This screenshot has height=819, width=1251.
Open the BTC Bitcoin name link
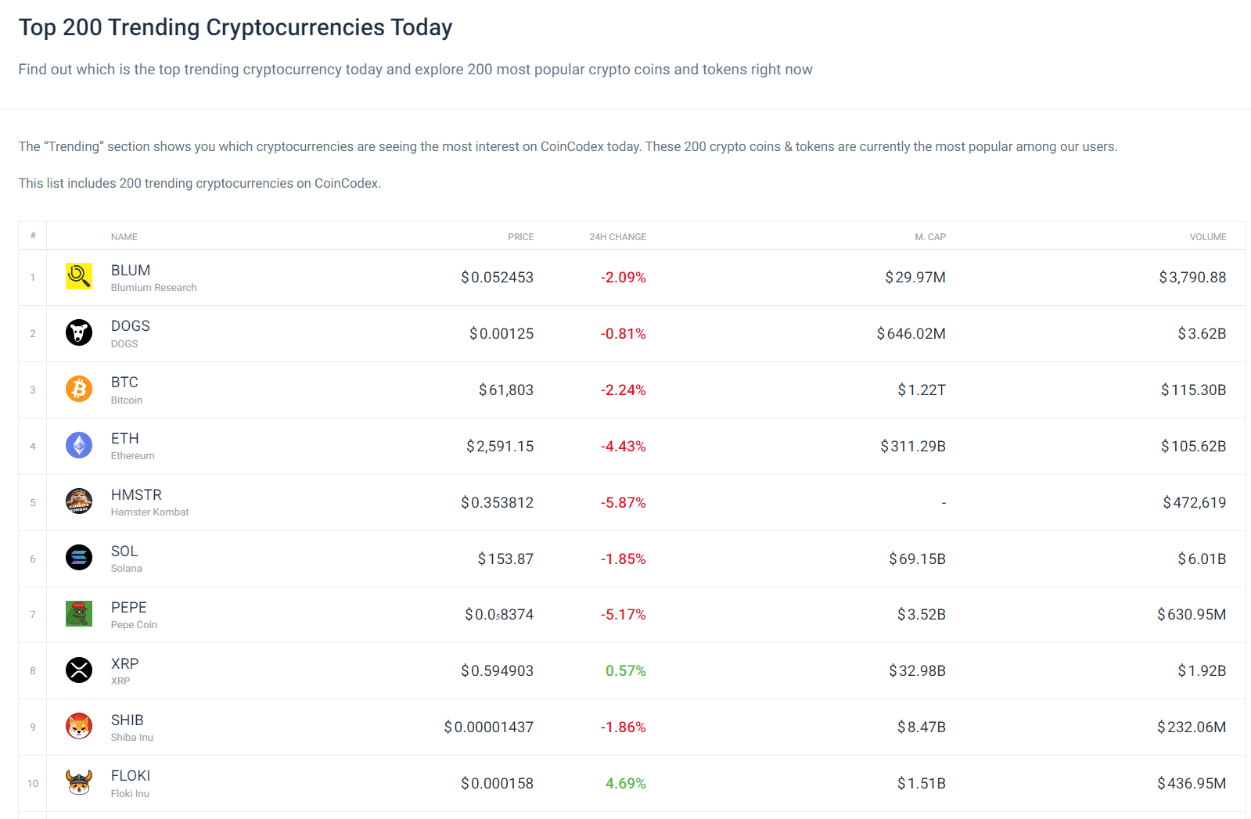pos(124,383)
